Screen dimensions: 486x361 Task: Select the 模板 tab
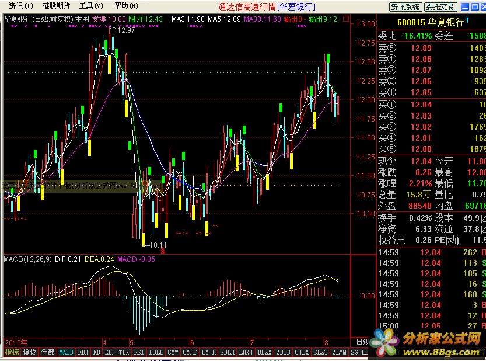coord(29,352)
